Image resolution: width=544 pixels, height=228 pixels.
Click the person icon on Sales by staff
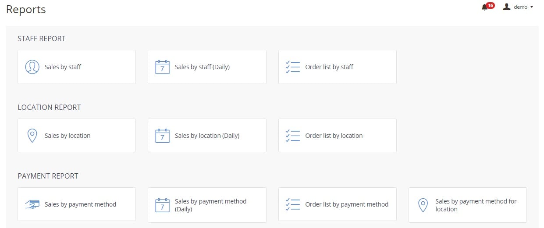(32, 67)
